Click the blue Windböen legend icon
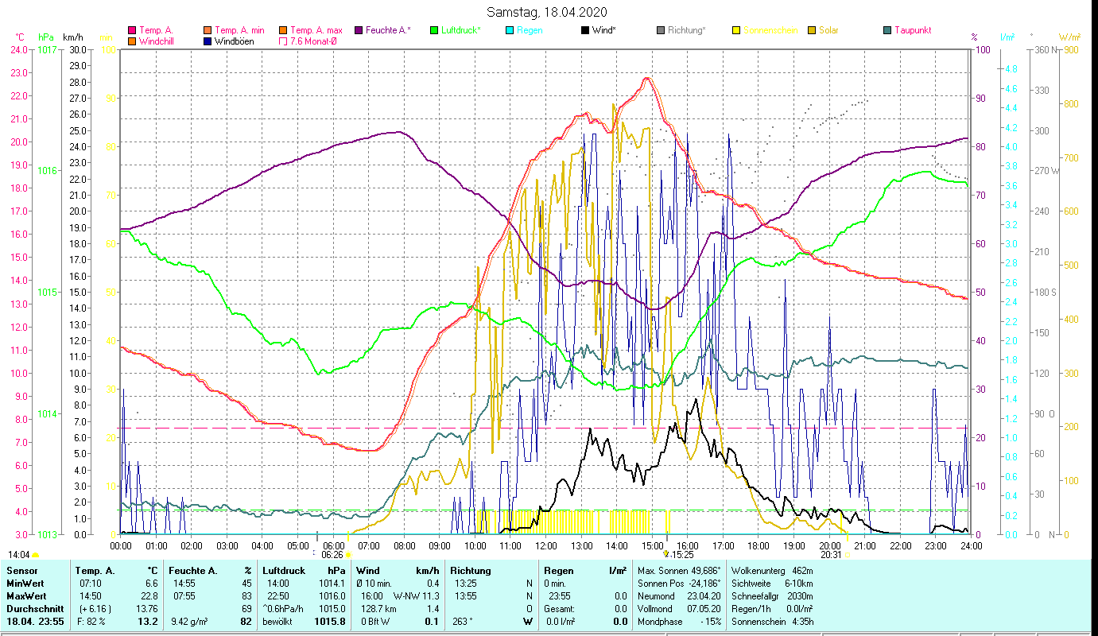This screenshot has width=1098, height=636. coord(208,41)
